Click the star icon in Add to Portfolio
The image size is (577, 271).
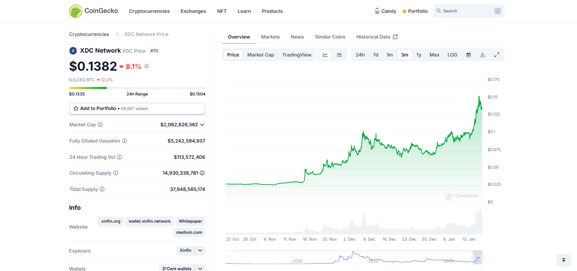pyautogui.click(x=76, y=109)
